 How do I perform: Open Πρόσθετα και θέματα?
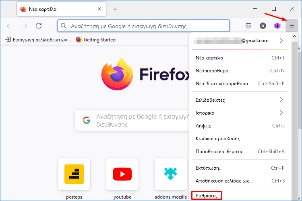[x=240, y=152]
